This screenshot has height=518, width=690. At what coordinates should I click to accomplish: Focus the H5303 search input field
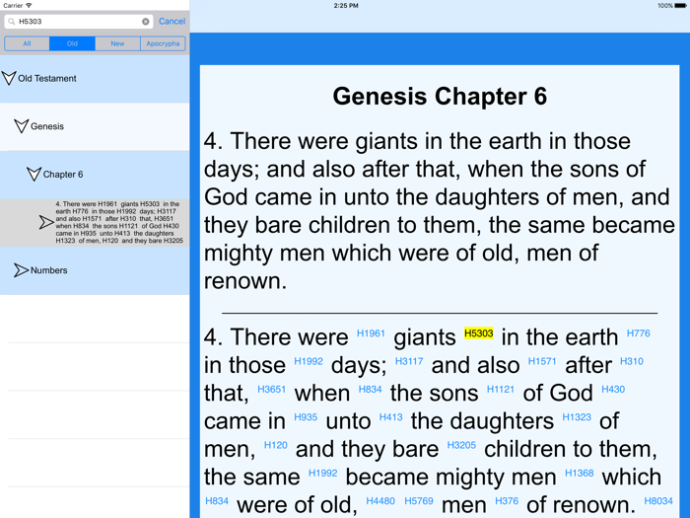click(x=79, y=22)
